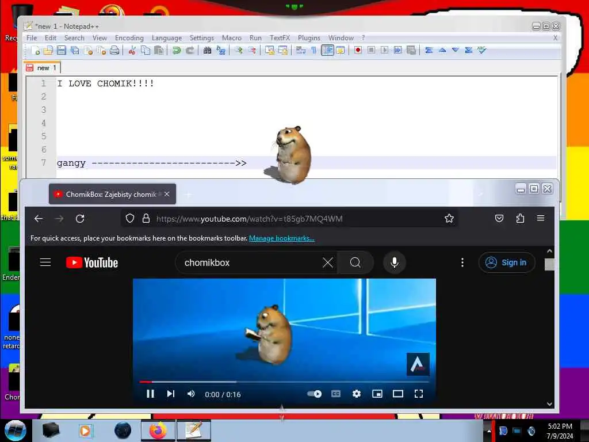
Task: Go back in Firefox
Action: click(x=39, y=219)
